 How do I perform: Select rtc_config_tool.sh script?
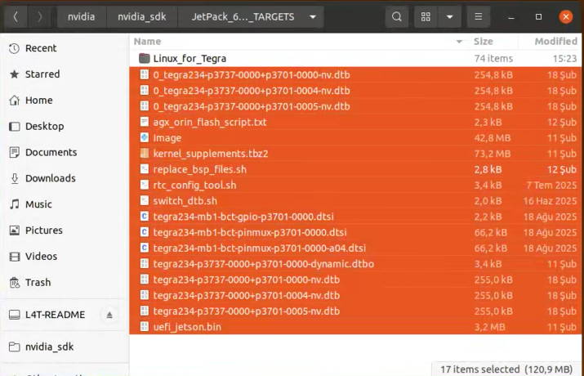355,186
